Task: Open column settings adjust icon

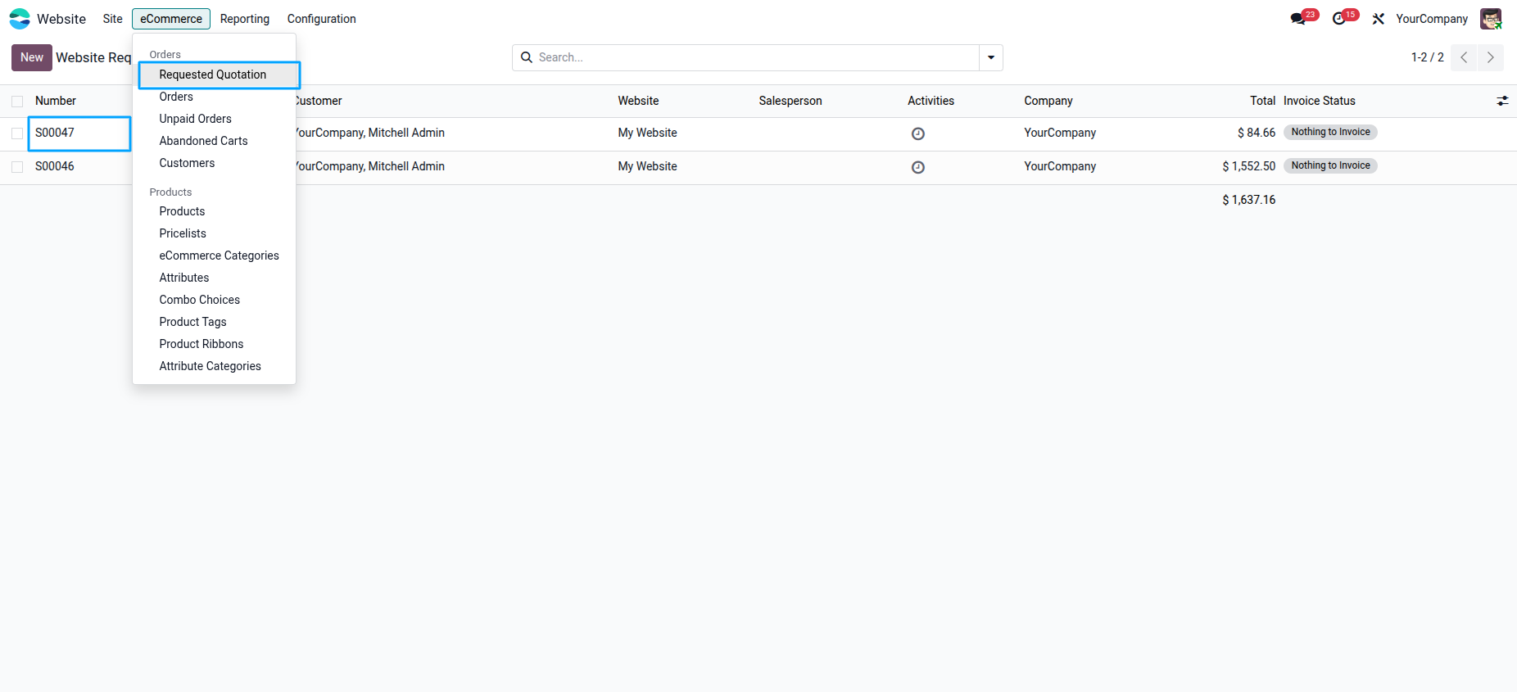Action: click(x=1502, y=101)
